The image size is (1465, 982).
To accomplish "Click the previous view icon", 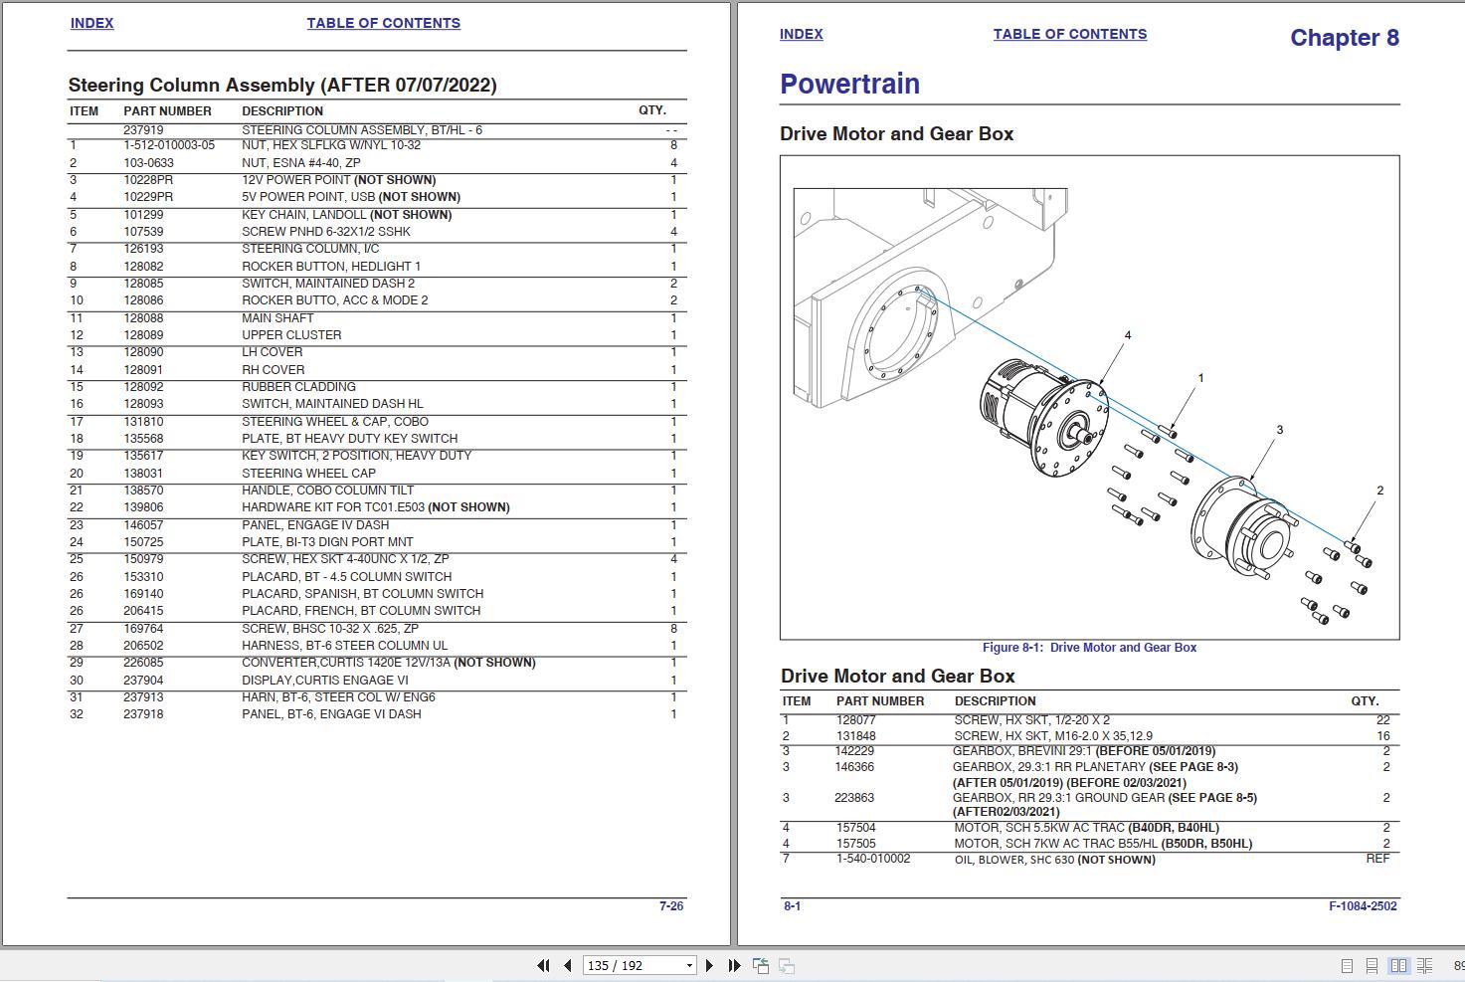I will coord(761,965).
